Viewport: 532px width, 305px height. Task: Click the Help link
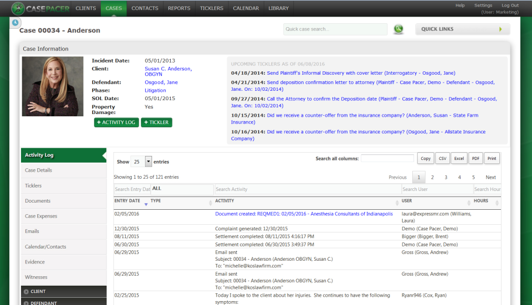coord(460,6)
